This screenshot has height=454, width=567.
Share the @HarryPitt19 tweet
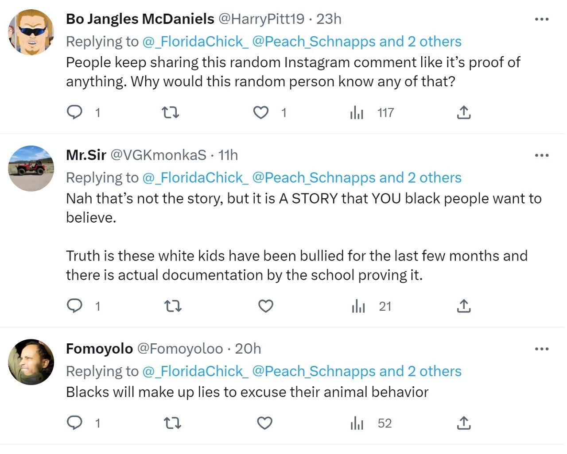[x=463, y=112]
